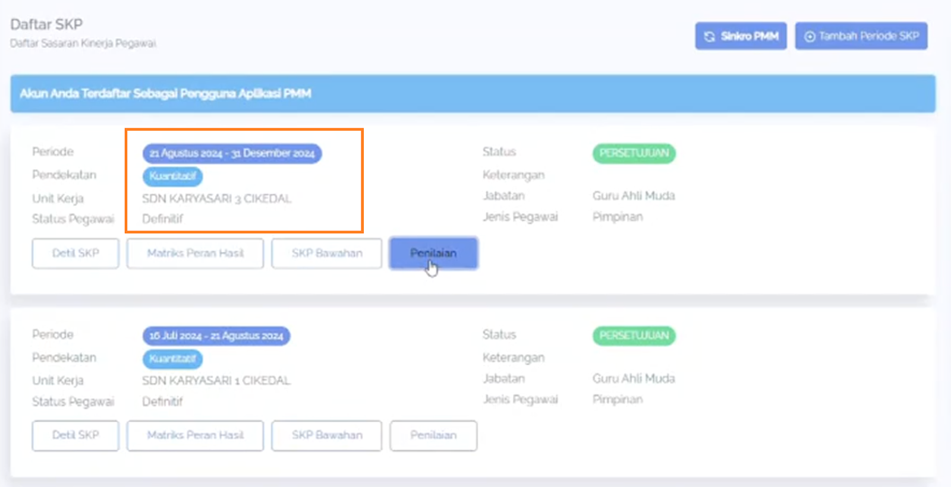Click period badge 21 Agustus 2024 - 31 Desember 2024
The image size is (951, 487).
tap(232, 153)
